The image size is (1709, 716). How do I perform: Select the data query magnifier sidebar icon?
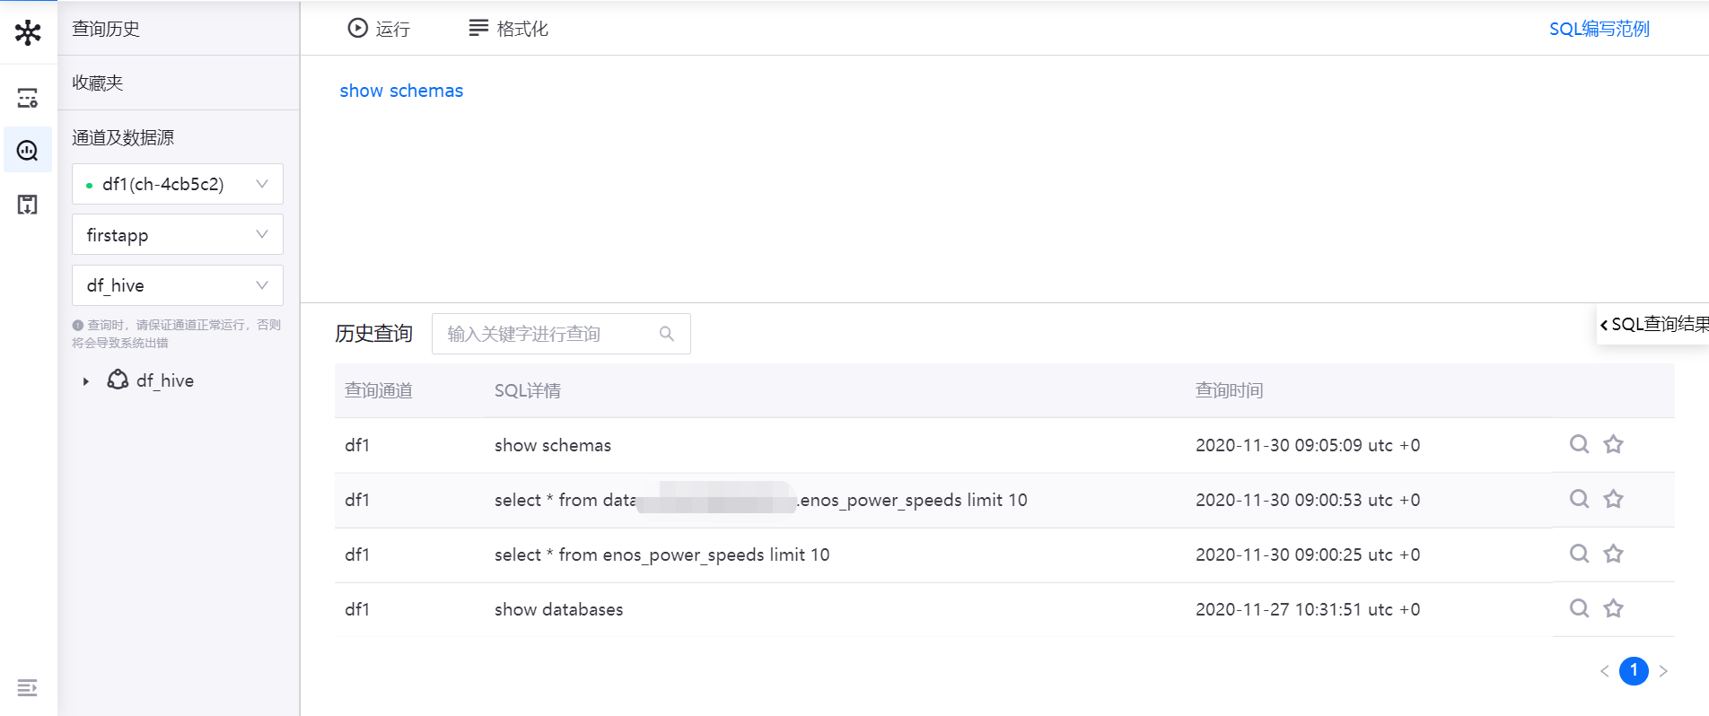click(x=28, y=150)
